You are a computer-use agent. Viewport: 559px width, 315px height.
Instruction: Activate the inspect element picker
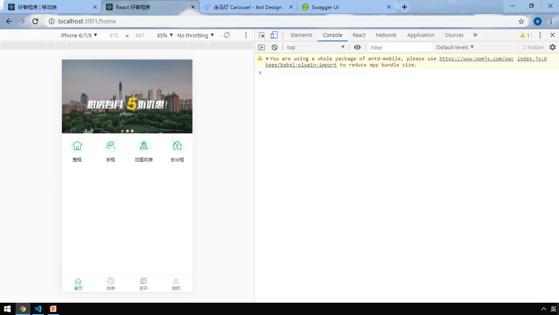(262, 35)
